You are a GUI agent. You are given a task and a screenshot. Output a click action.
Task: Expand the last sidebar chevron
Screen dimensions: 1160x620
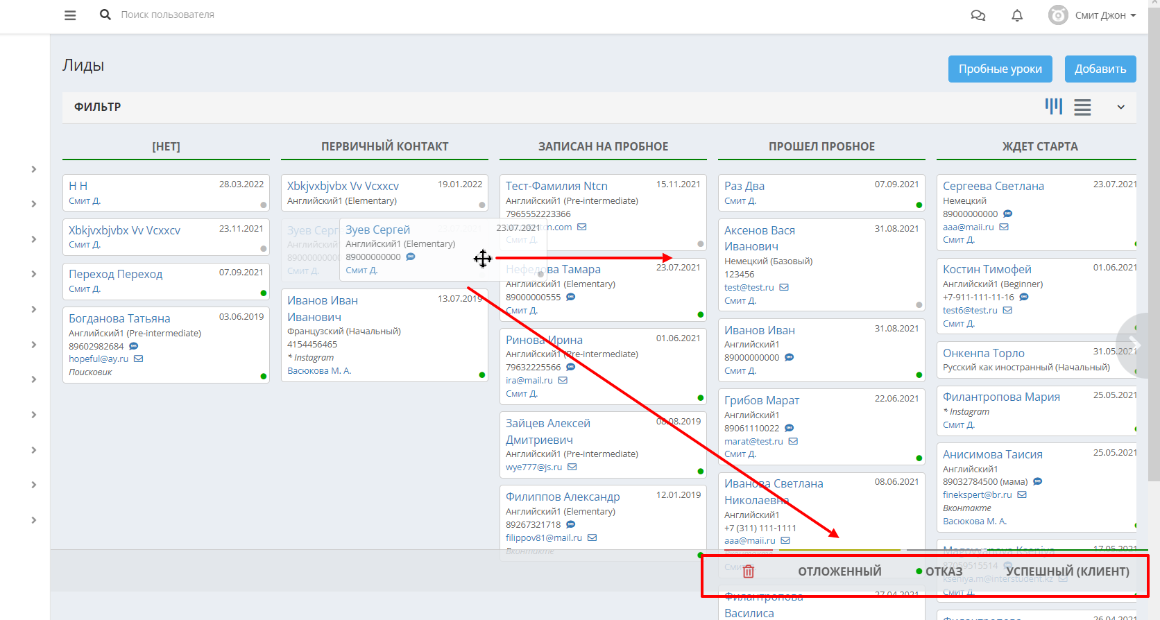click(34, 520)
